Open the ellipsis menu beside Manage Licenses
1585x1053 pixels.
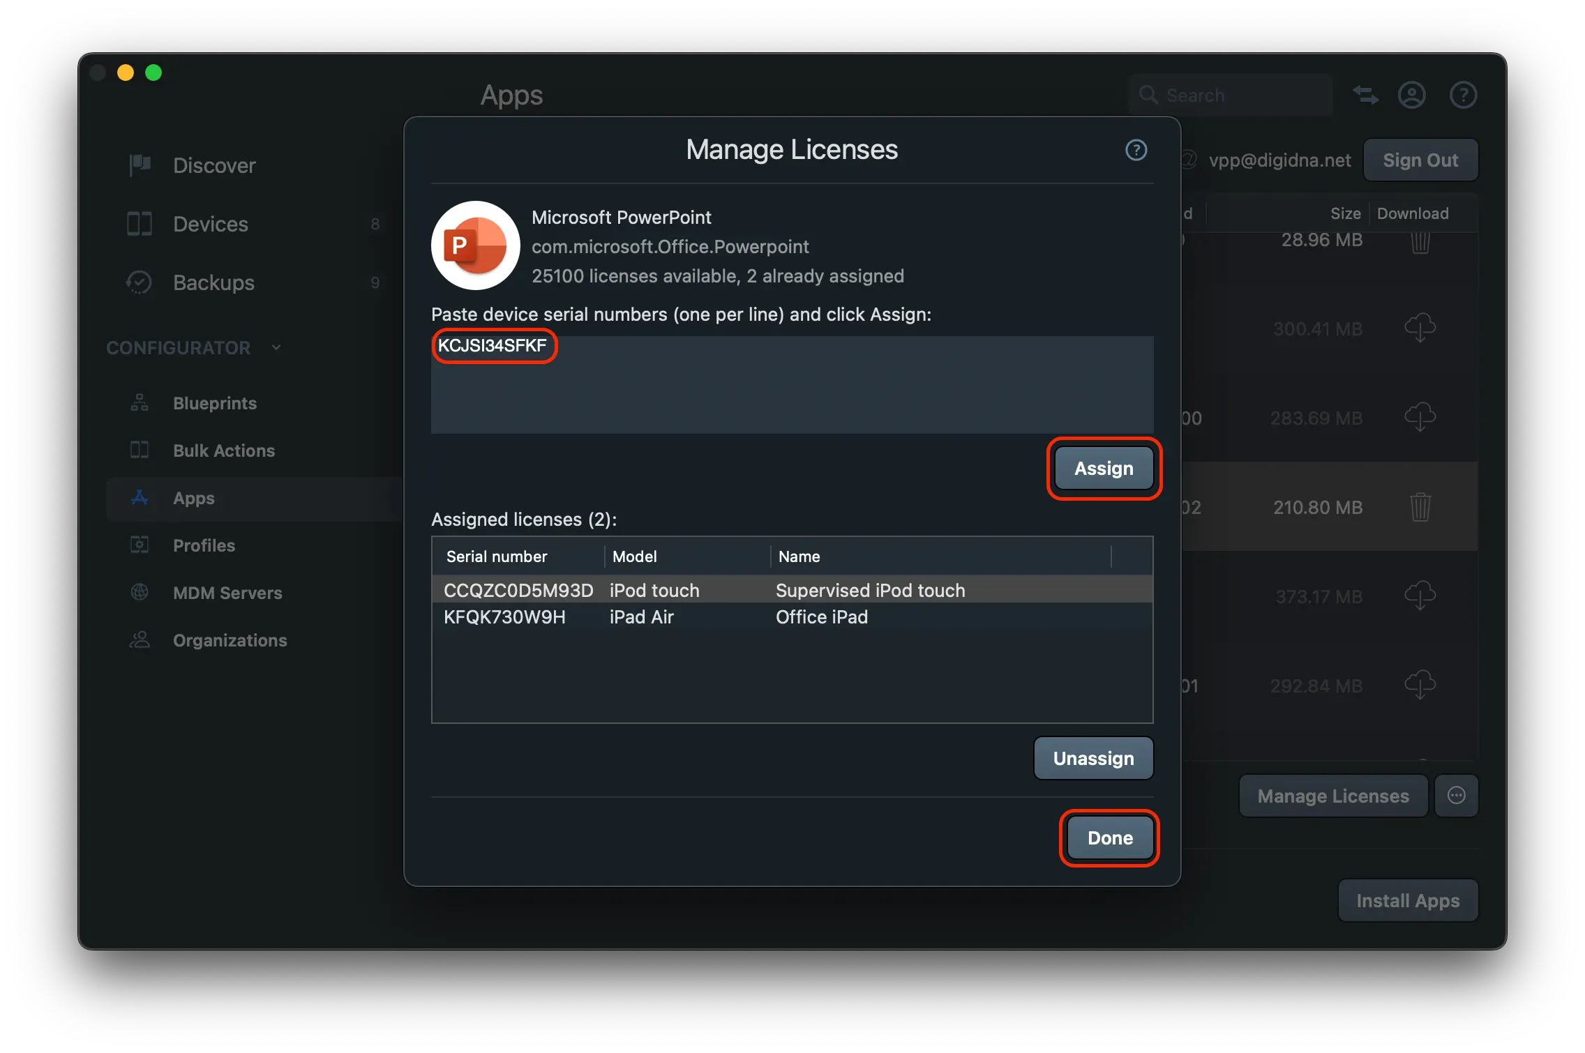1457,796
